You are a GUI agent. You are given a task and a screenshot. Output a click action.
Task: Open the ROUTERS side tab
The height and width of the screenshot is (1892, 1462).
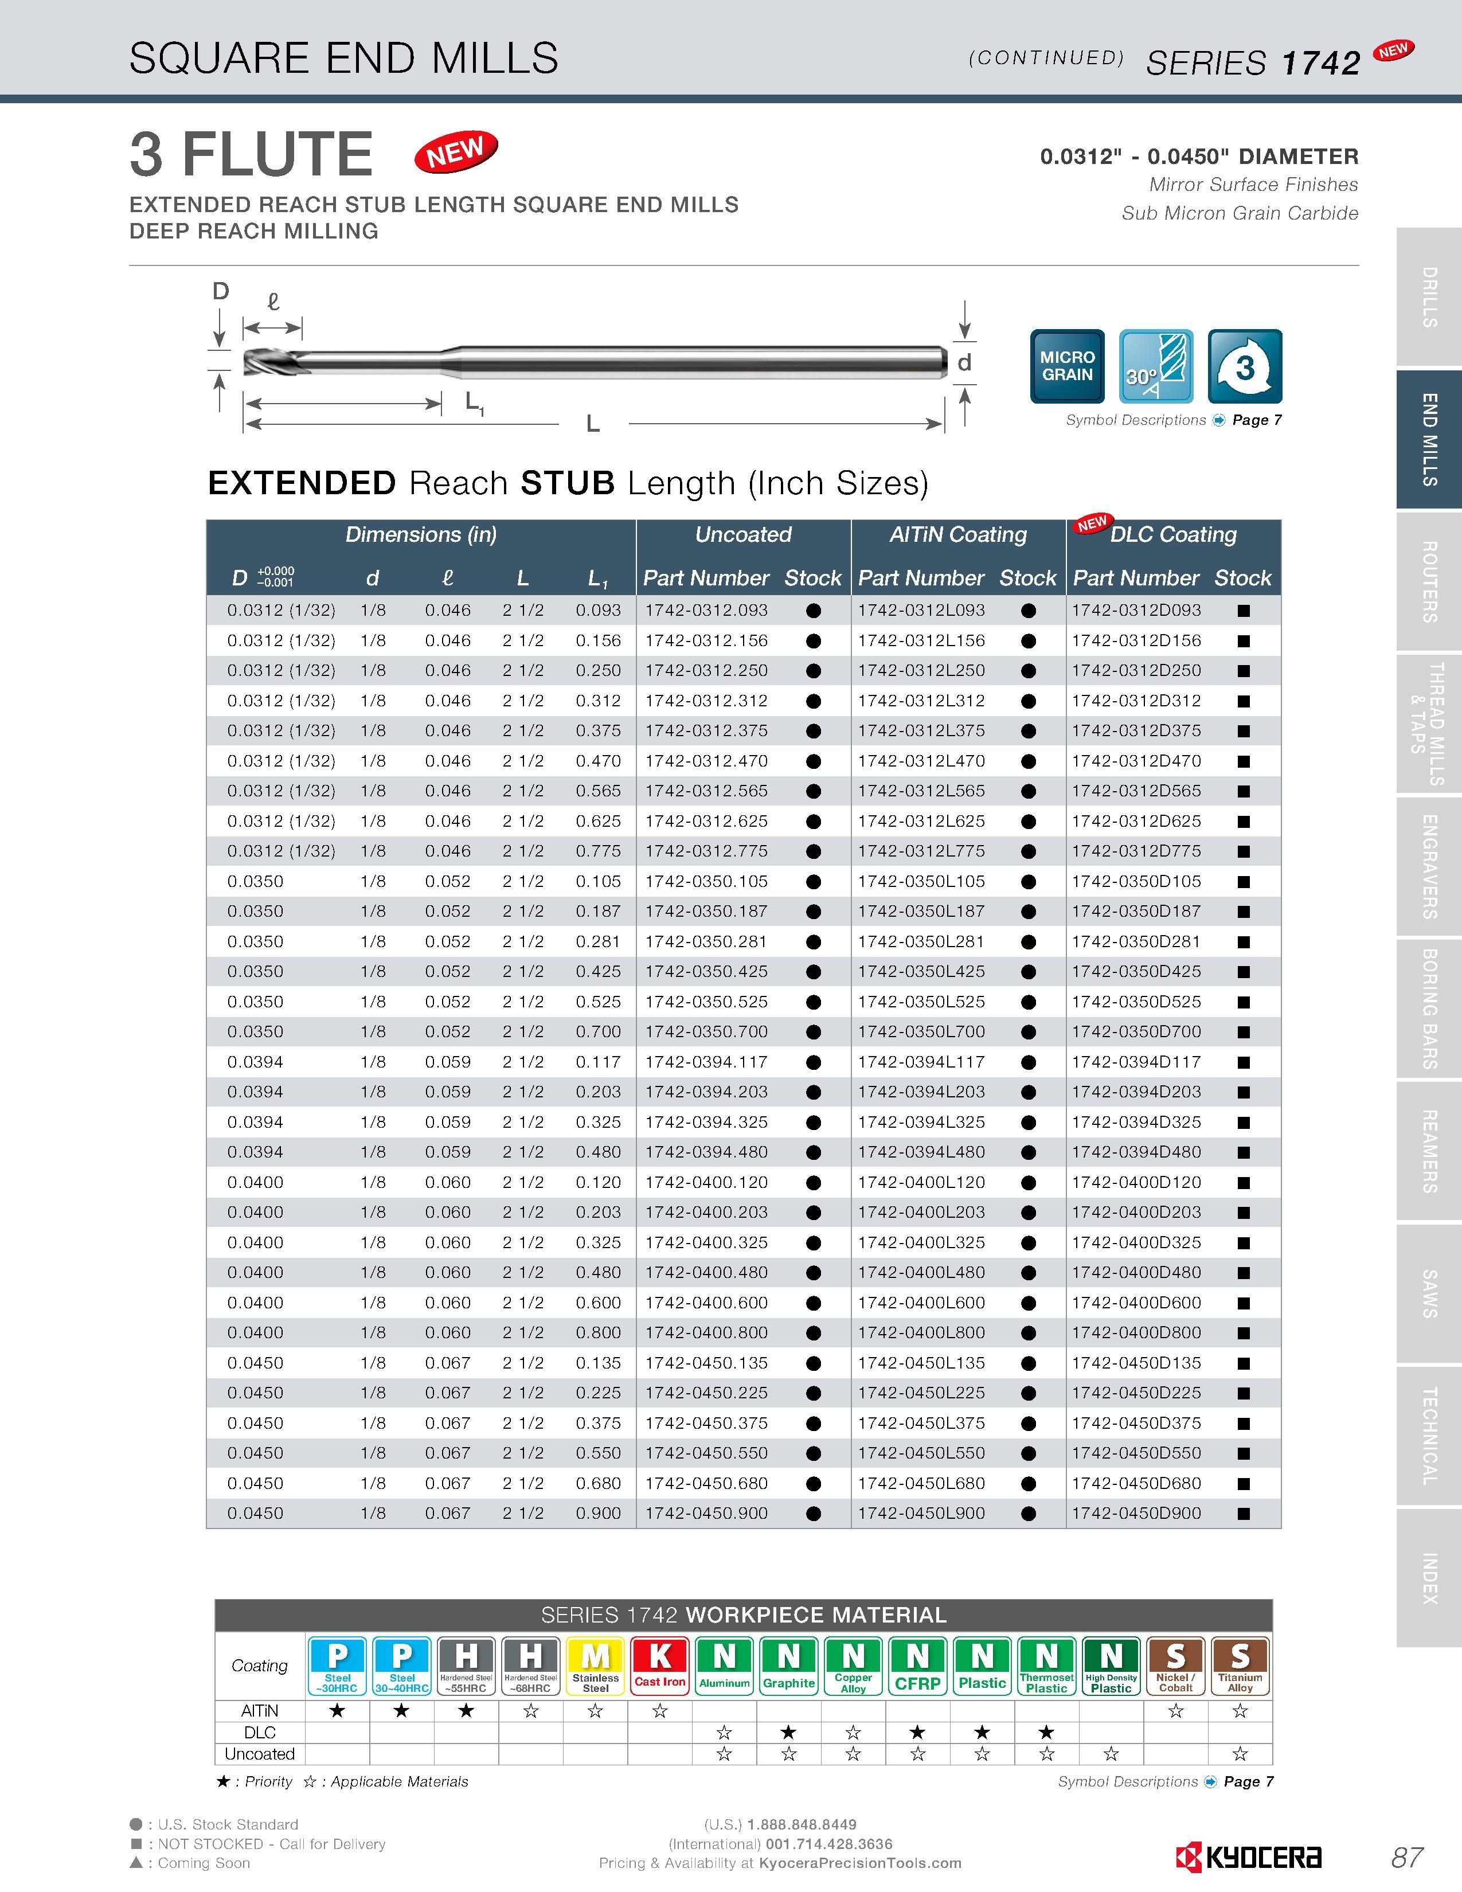coord(1429,582)
